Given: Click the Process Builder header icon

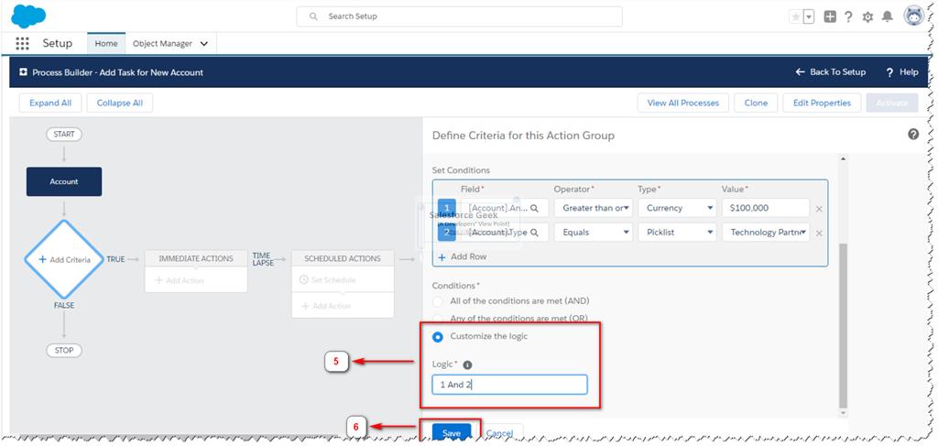Looking at the screenshot, I should [x=23, y=72].
